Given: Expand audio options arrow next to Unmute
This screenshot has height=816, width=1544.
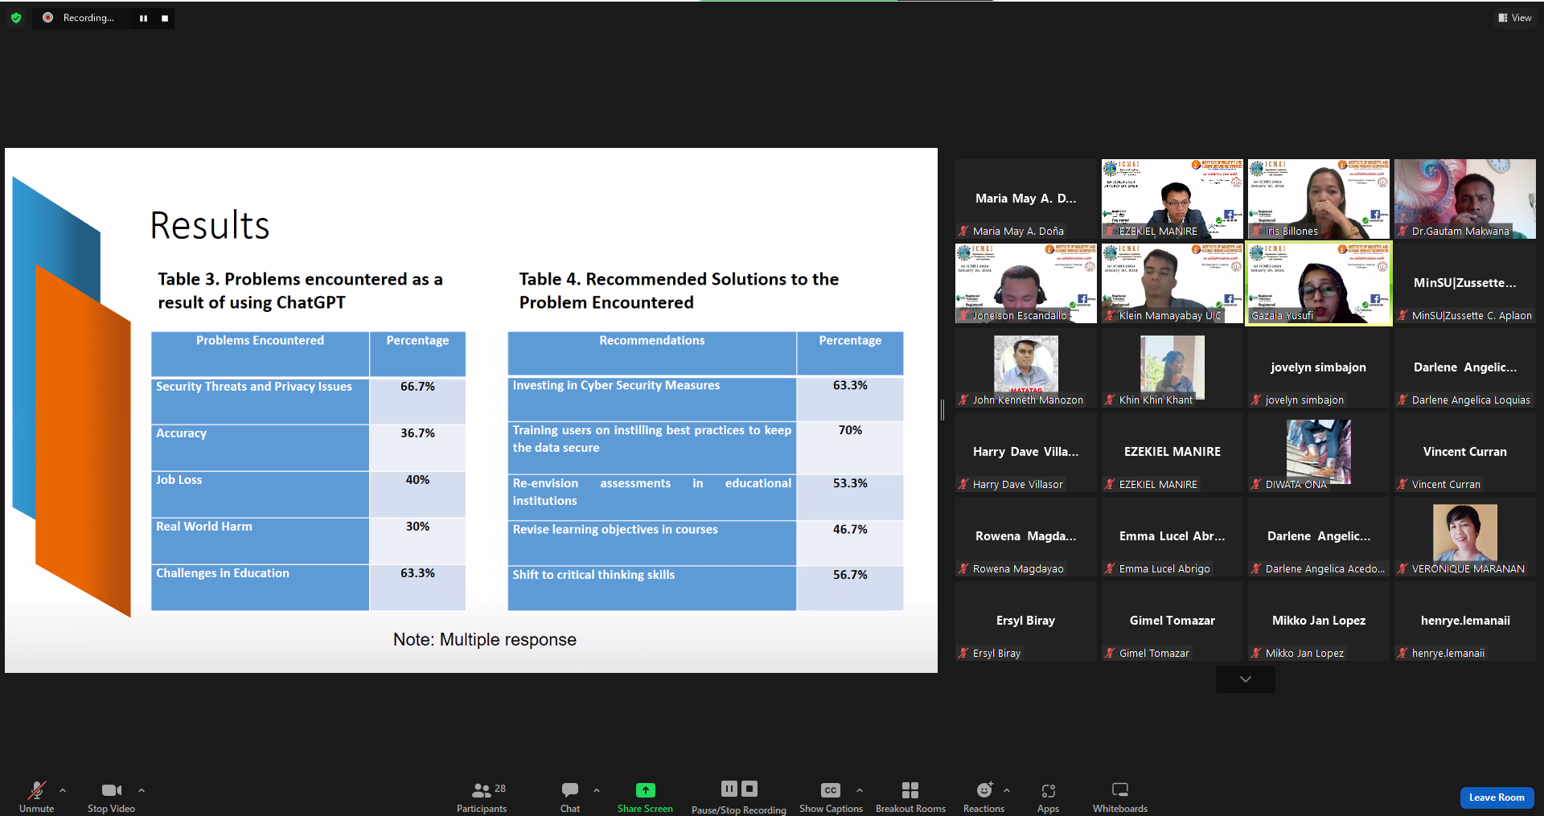Looking at the screenshot, I should pos(63,790).
